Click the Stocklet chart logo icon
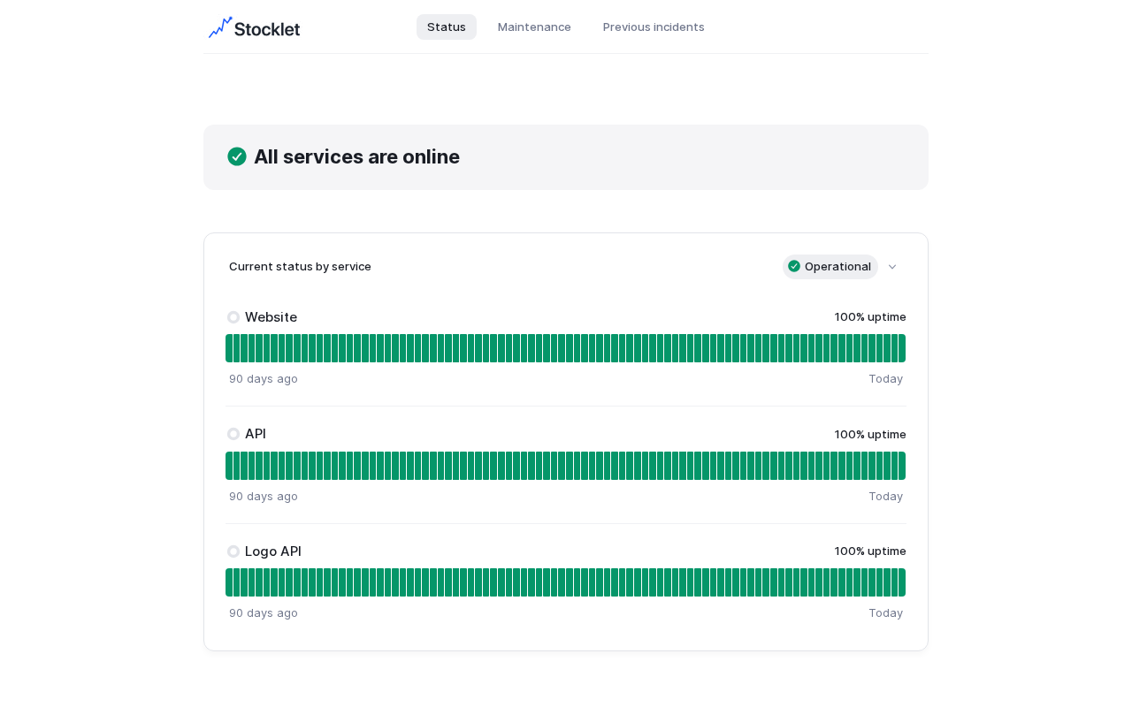 (220, 27)
